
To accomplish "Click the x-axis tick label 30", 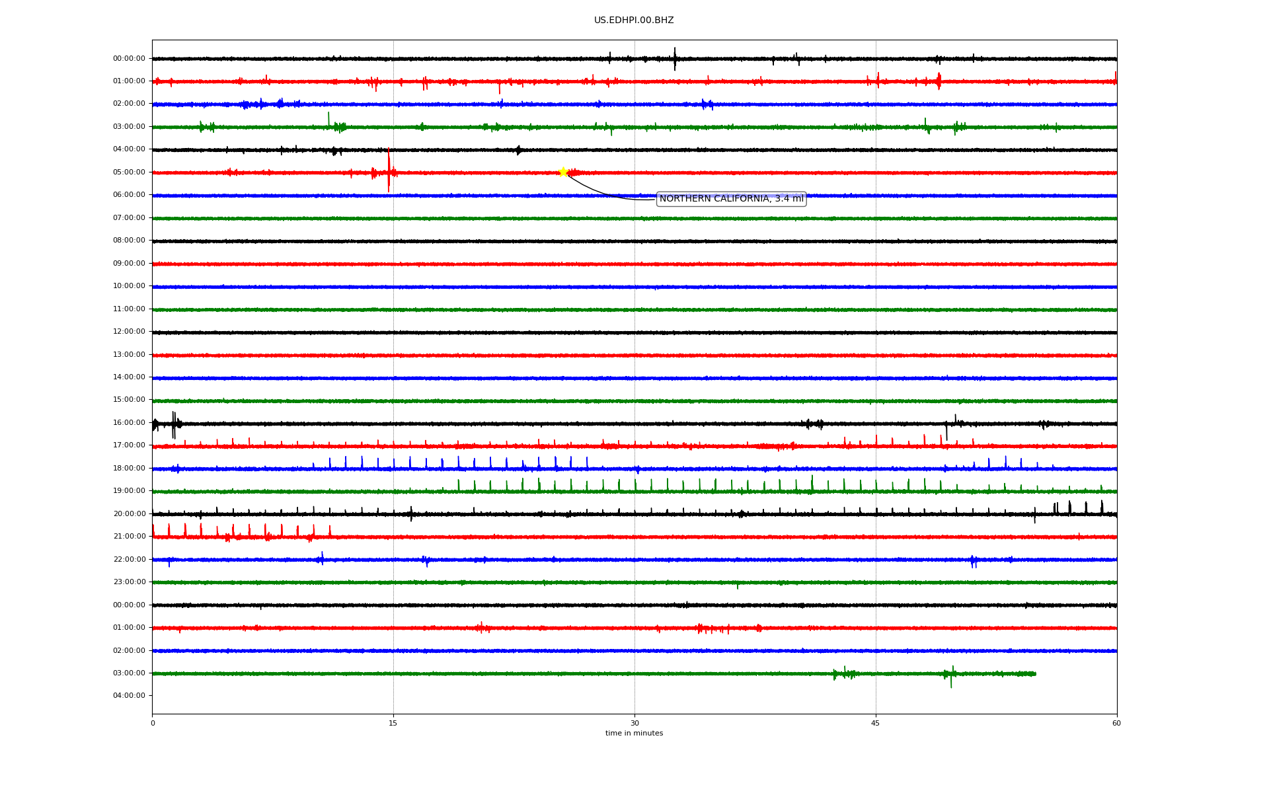I will [x=634, y=723].
